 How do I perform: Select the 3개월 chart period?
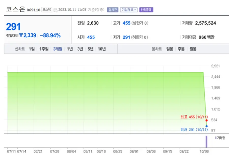[58, 49]
